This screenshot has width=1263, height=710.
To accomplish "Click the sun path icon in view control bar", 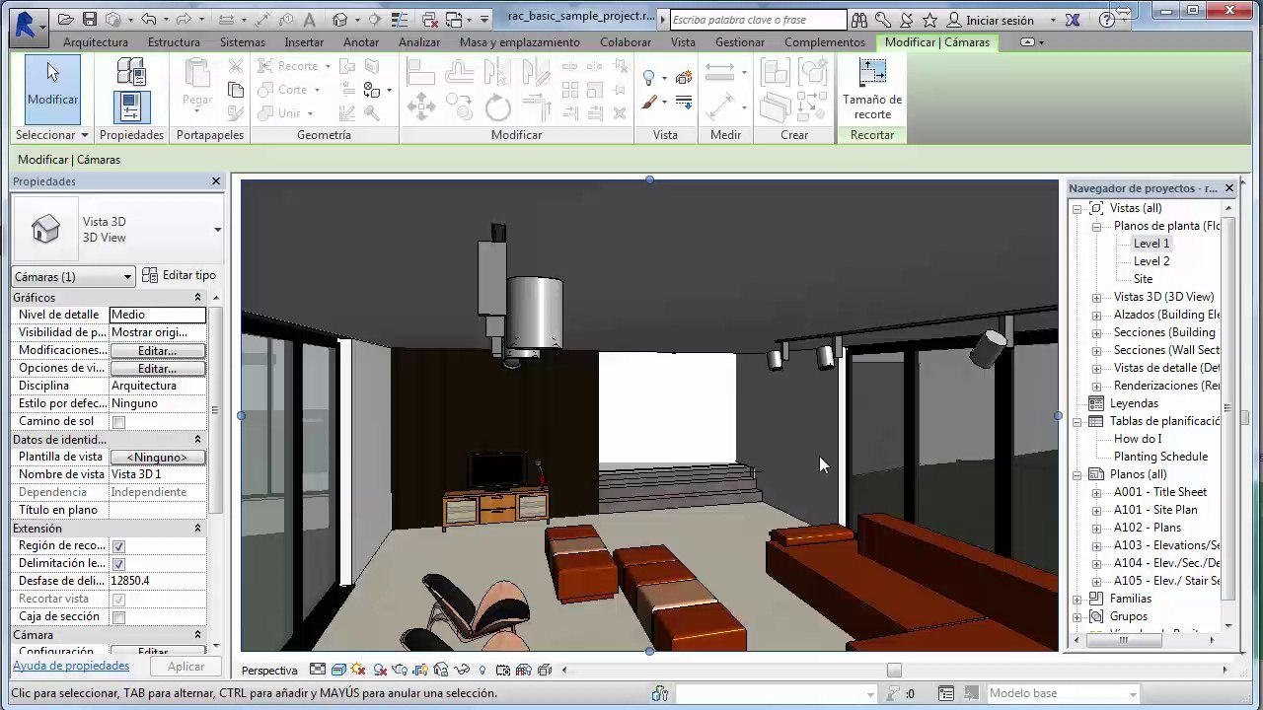I will 358,670.
